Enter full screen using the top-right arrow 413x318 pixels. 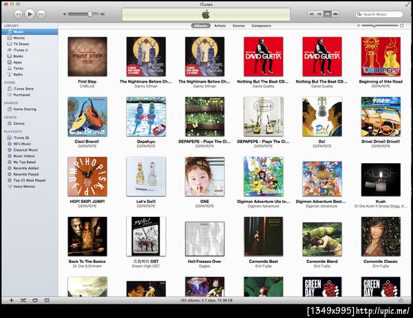[x=407, y=5]
